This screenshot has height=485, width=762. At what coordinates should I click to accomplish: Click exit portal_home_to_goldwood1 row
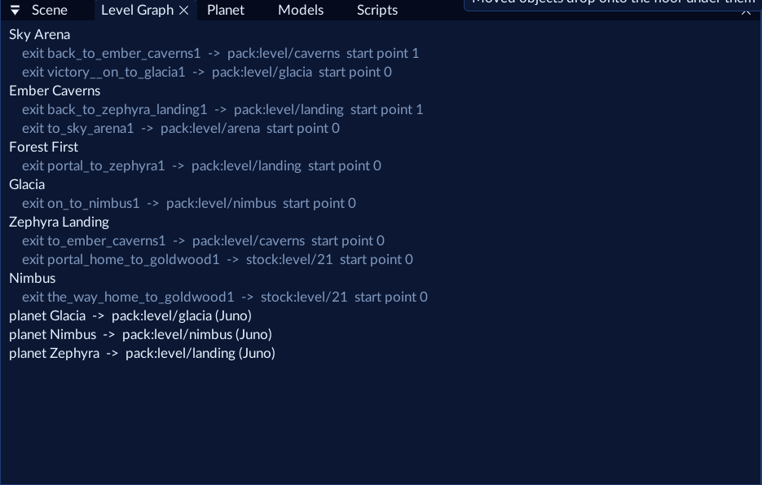(218, 259)
